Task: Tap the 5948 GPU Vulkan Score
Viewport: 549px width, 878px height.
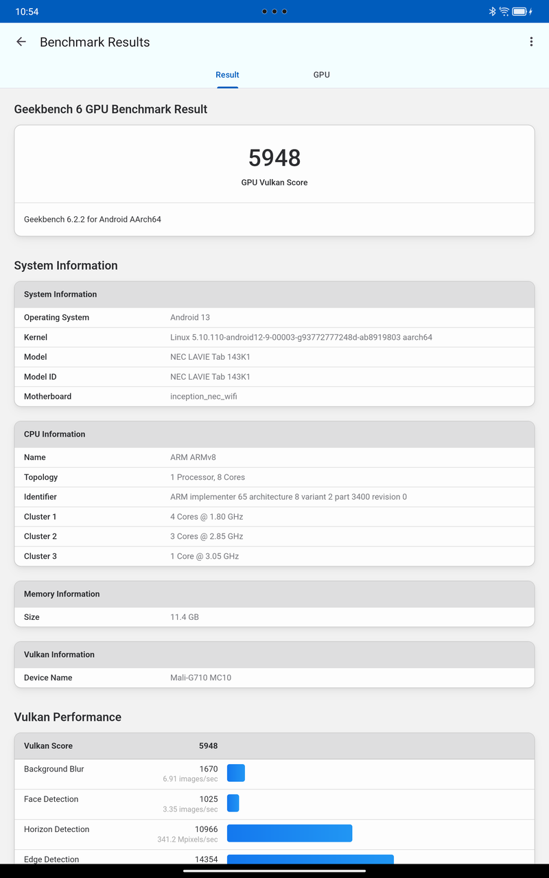Action: (274, 159)
